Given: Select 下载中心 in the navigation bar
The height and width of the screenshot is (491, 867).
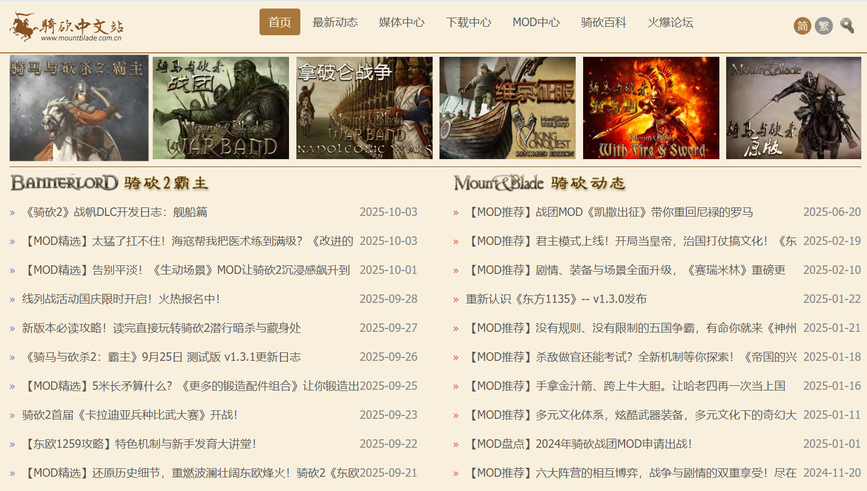Looking at the screenshot, I should pos(468,22).
